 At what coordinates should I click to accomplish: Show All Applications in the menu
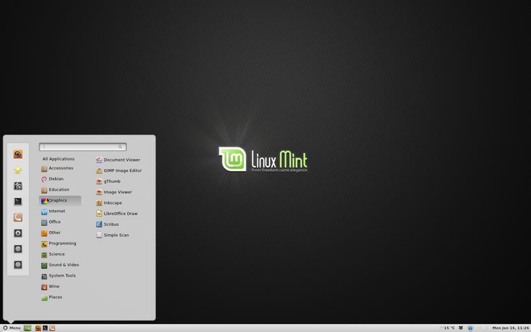pos(58,159)
